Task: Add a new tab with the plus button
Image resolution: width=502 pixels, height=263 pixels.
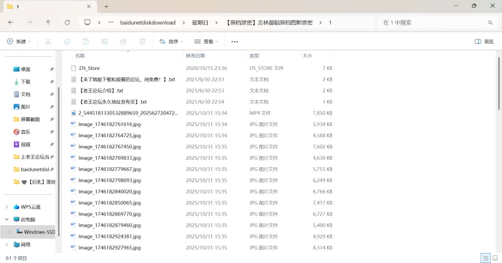Action: [x=106, y=6]
